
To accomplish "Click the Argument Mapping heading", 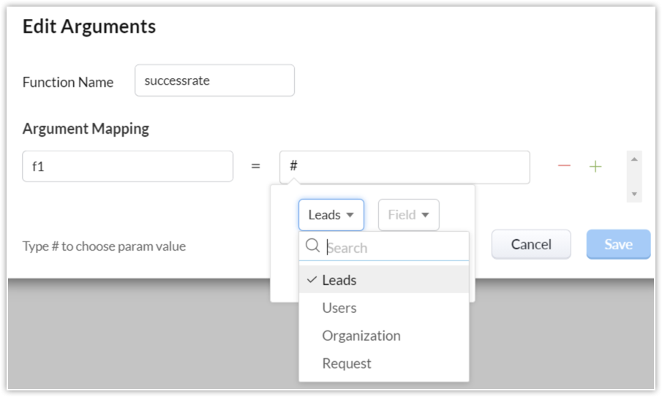I will (86, 129).
